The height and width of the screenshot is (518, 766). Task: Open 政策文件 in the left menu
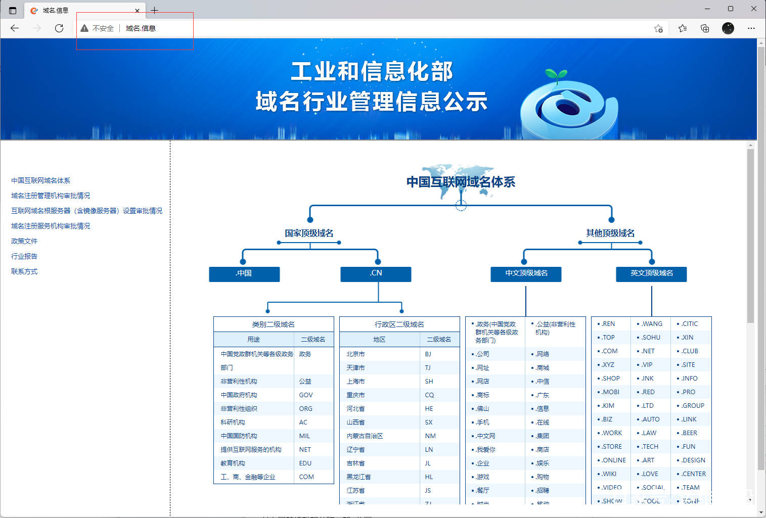tap(23, 241)
